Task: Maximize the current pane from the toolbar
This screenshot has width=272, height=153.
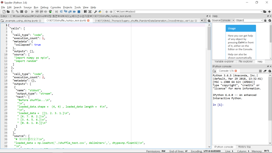Action: (x=85, y=12)
